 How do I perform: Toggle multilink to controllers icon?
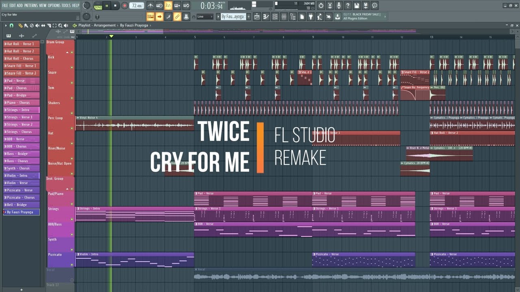point(177,17)
